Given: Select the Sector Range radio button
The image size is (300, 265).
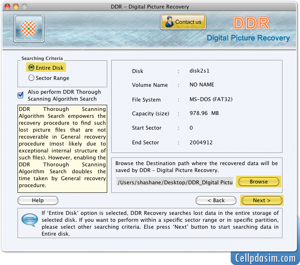Looking at the screenshot, I should [x=31, y=78].
